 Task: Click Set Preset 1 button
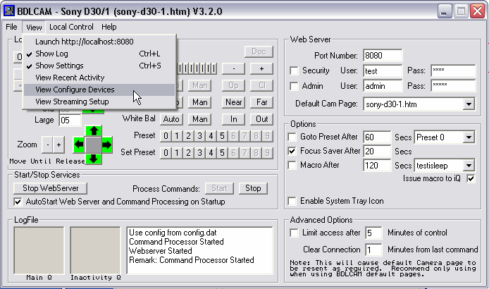(x=177, y=153)
